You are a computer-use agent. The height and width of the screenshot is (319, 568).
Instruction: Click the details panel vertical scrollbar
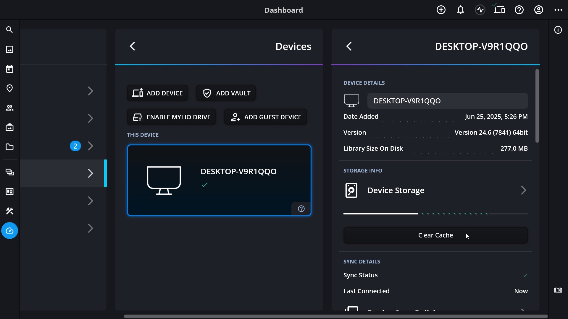537,106
